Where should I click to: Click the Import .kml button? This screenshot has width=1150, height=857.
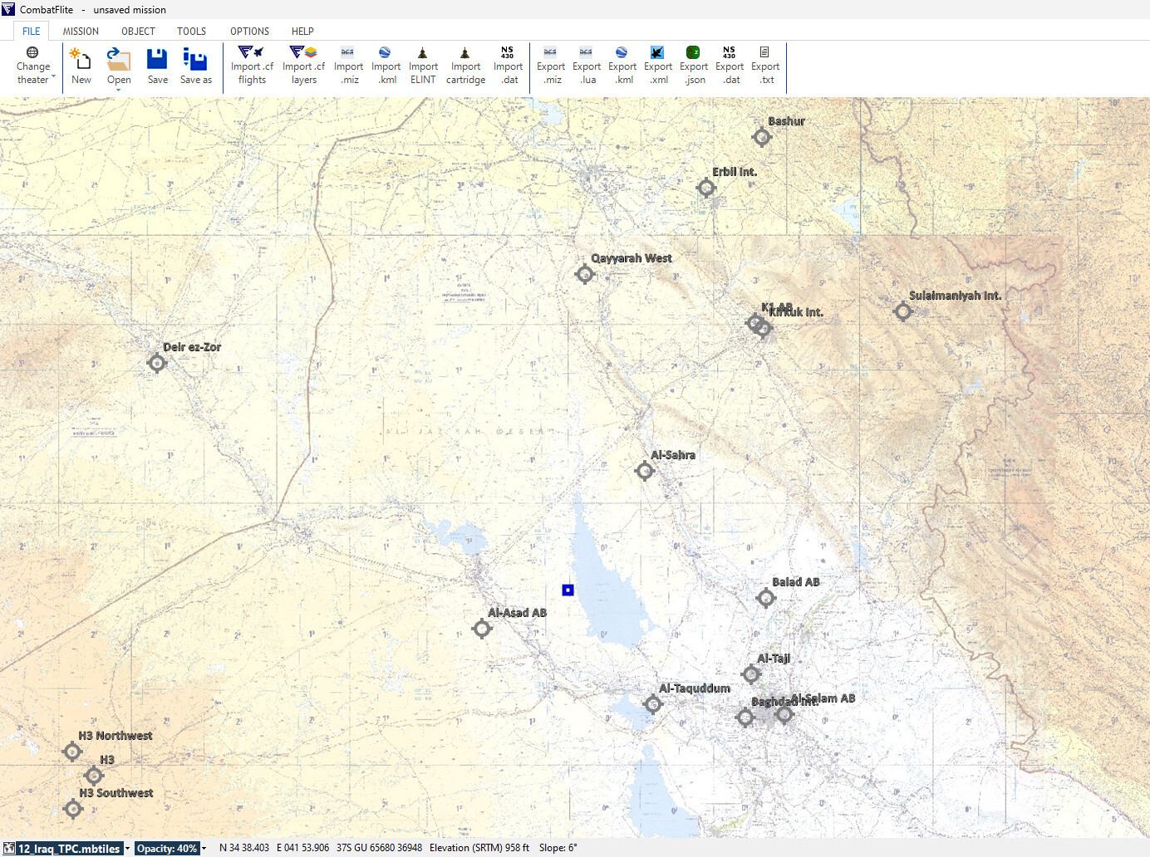386,66
